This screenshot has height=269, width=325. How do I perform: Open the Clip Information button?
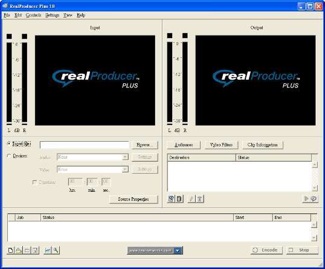click(x=262, y=145)
